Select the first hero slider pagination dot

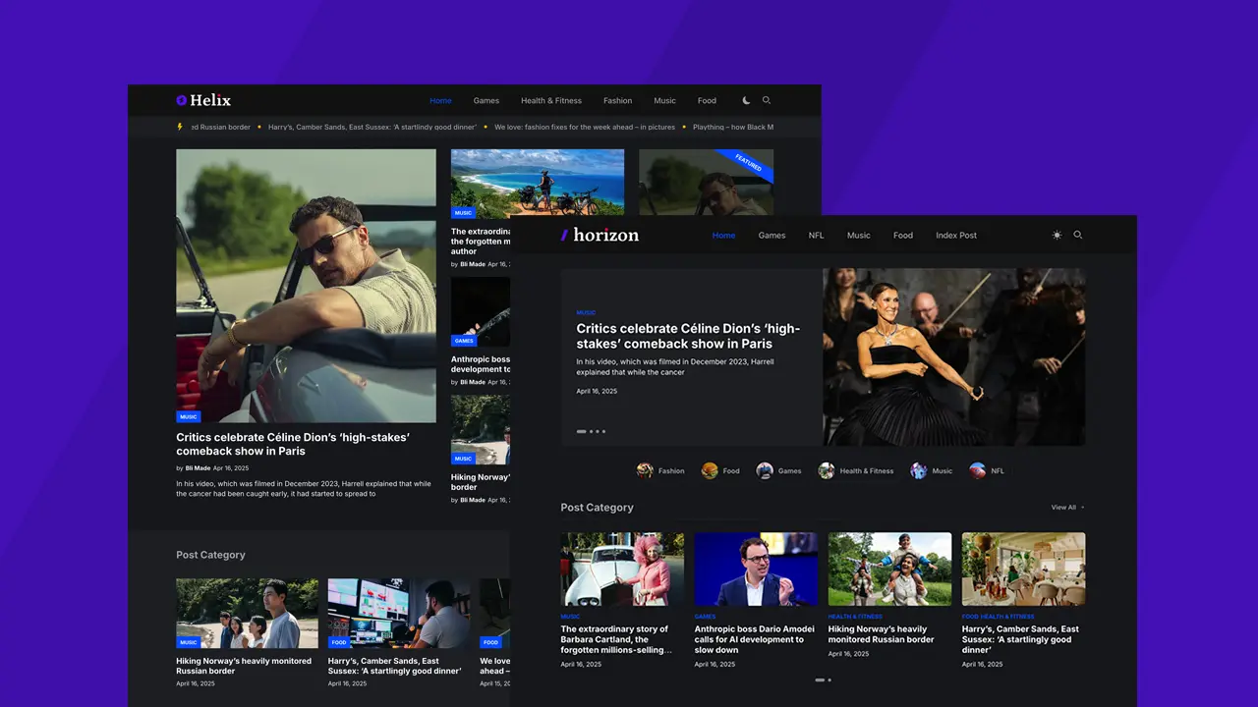581,431
